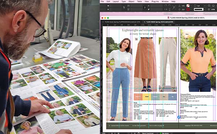Image resolution: width=217 pixels, height=134 pixels.
Task: Open the Window menu
Action: pyautogui.click(x=165, y=1)
